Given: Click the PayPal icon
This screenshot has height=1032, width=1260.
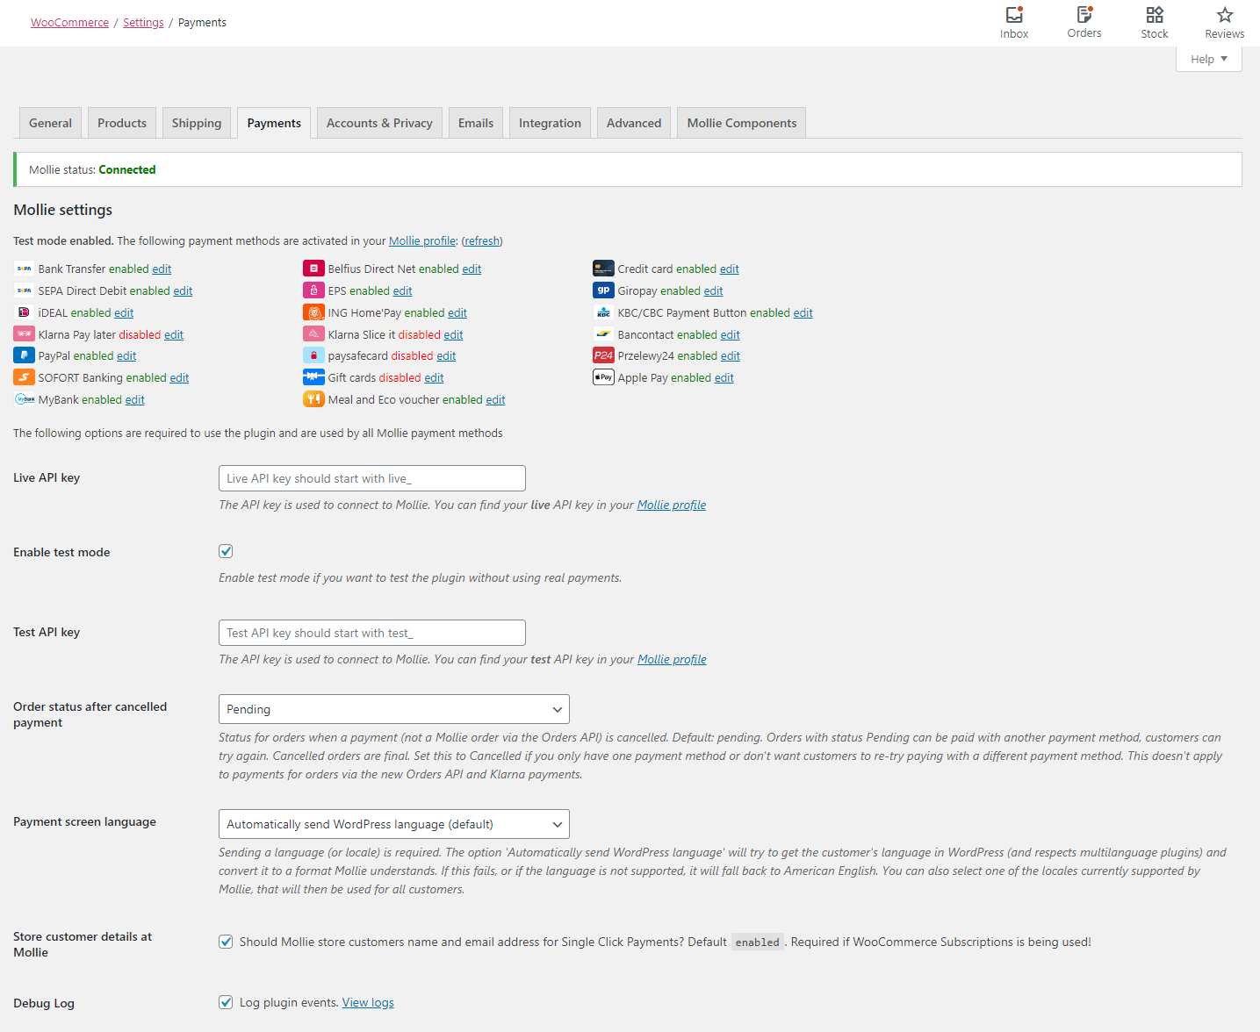Looking at the screenshot, I should [24, 355].
